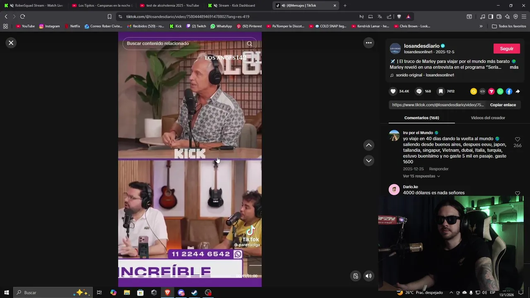This screenshot has width=530, height=298.
Task: Close the TikTok video viewer
Action: pyautogui.click(x=11, y=43)
